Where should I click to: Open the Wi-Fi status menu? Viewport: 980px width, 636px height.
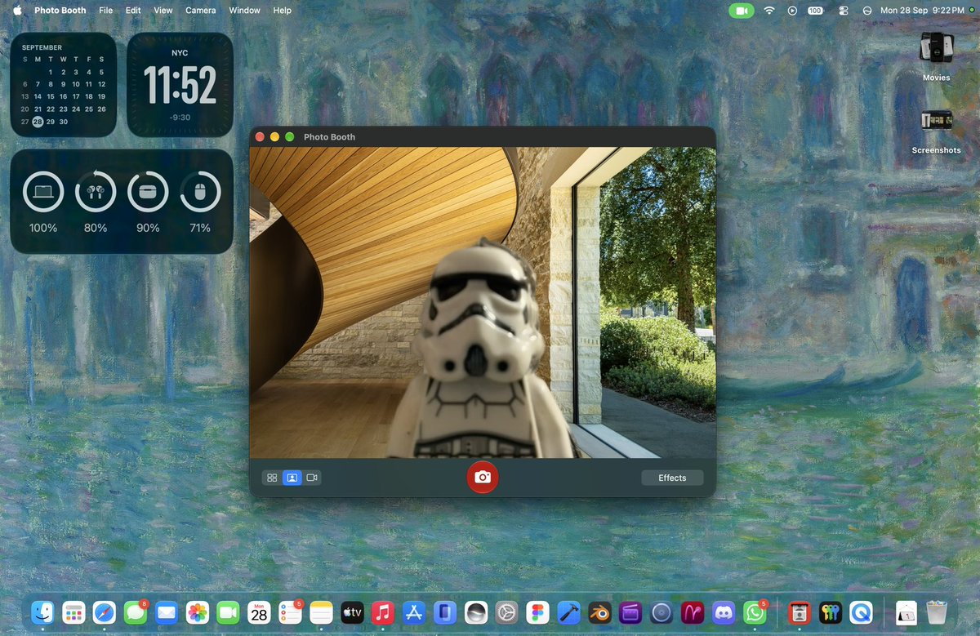[x=769, y=11]
